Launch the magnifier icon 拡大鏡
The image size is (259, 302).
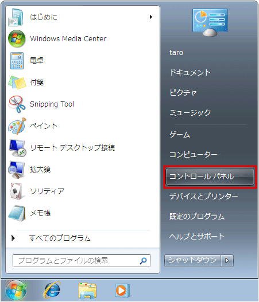tap(17, 170)
